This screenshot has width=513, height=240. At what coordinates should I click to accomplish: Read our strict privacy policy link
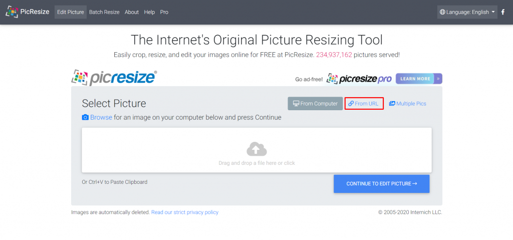(x=185, y=212)
